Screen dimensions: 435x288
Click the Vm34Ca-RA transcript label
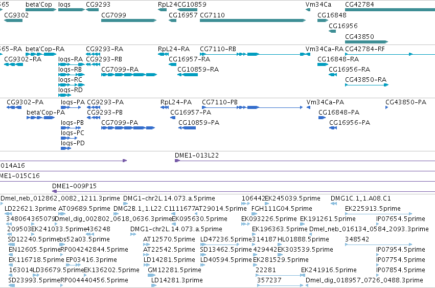[324, 49]
